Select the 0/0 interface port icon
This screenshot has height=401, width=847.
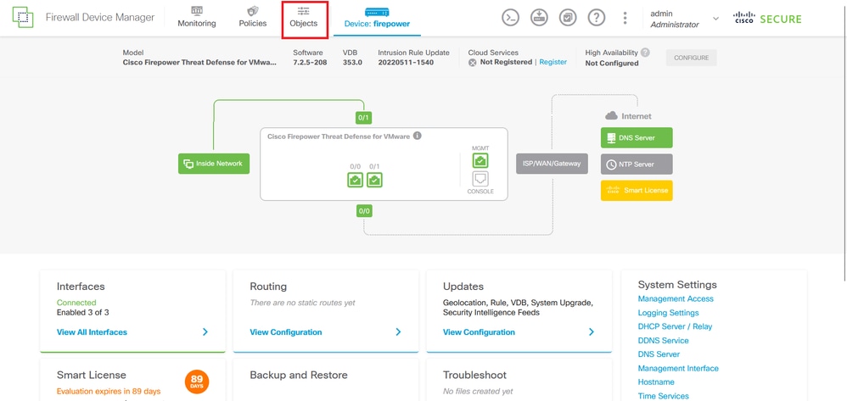click(356, 180)
